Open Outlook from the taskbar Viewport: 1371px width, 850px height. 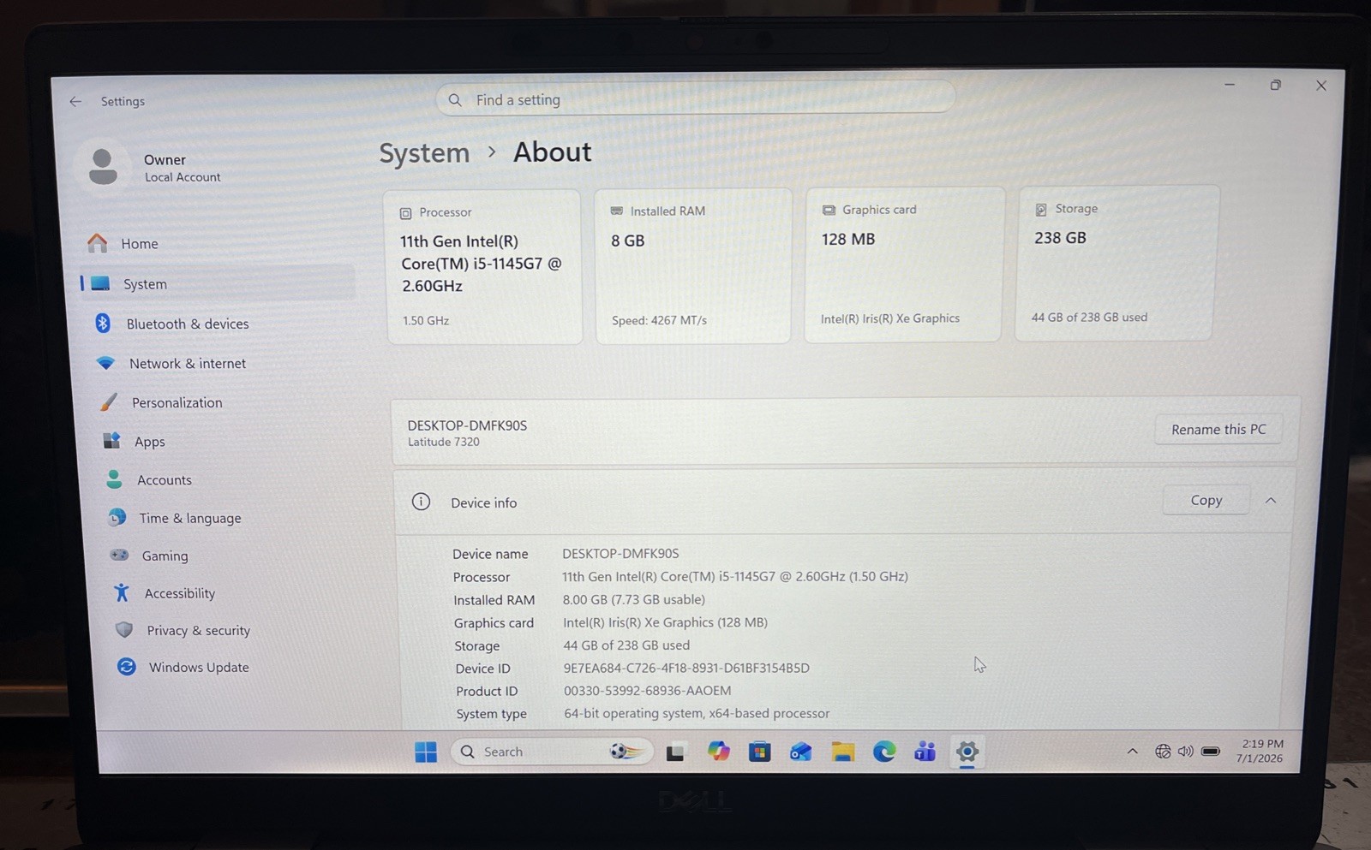(x=800, y=752)
